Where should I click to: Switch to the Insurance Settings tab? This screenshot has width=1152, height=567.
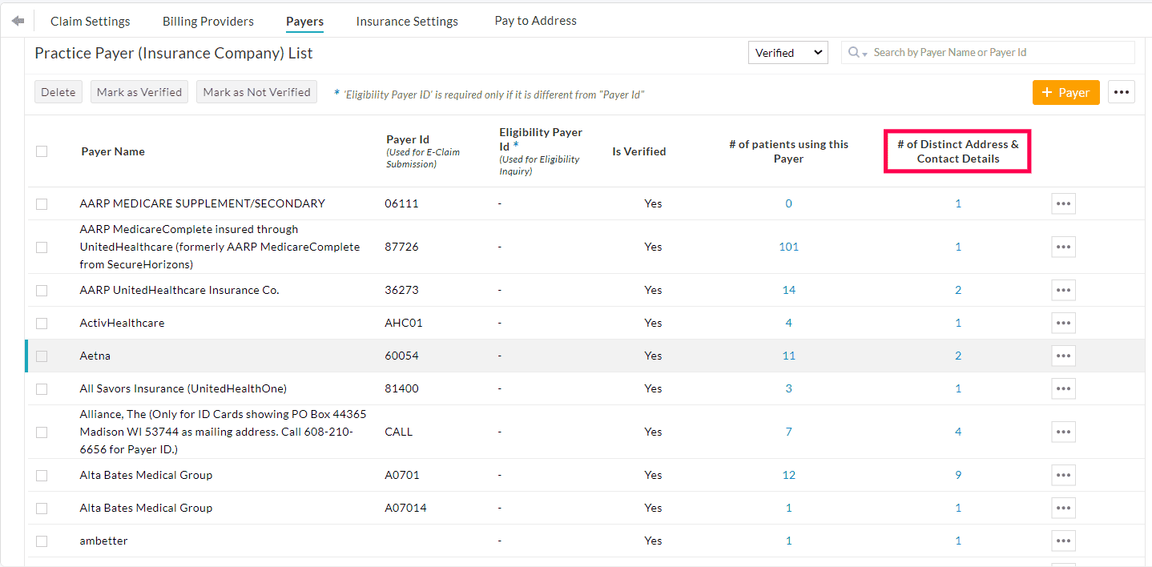pyautogui.click(x=407, y=21)
